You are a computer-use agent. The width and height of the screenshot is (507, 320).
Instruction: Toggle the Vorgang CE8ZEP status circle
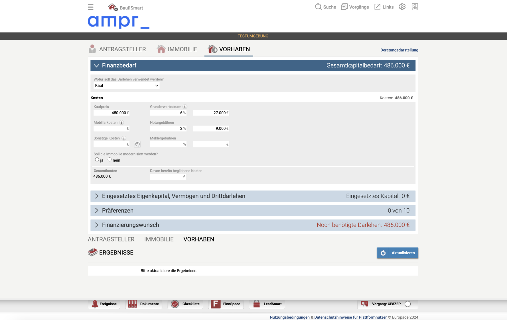407,304
